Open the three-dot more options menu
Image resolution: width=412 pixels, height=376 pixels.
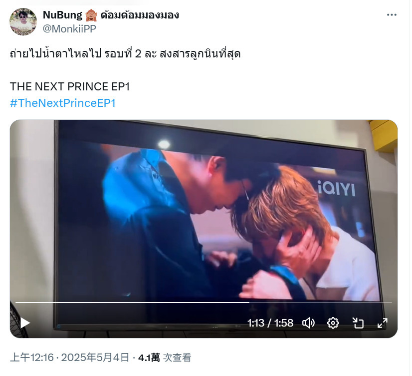392,15
